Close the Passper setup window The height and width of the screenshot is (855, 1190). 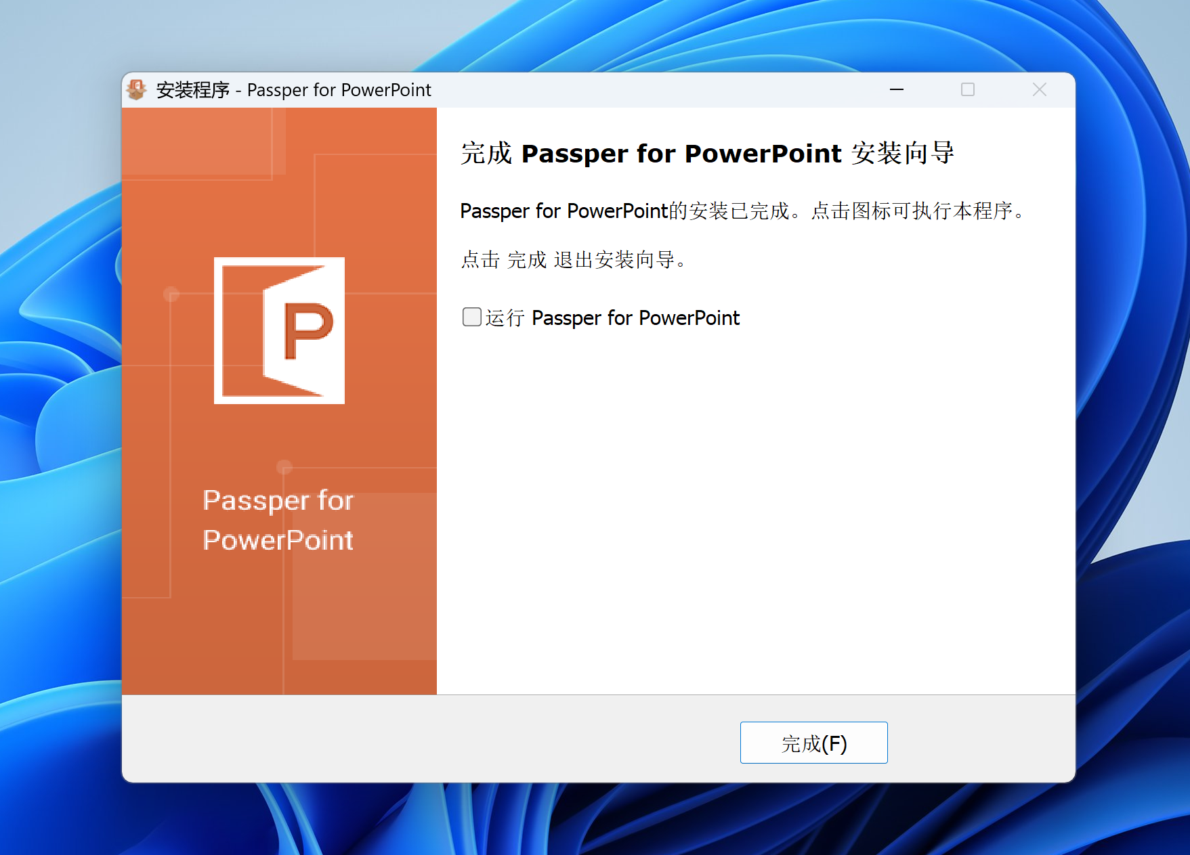coord(1039,89)
